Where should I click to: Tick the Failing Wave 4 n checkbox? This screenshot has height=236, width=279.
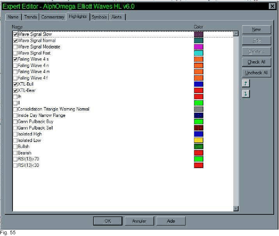coord(15,65)
